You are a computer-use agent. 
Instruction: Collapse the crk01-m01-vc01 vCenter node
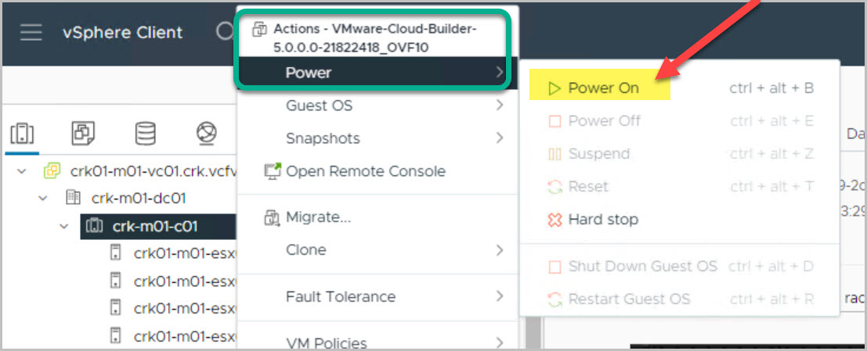[x=23, y=170]
